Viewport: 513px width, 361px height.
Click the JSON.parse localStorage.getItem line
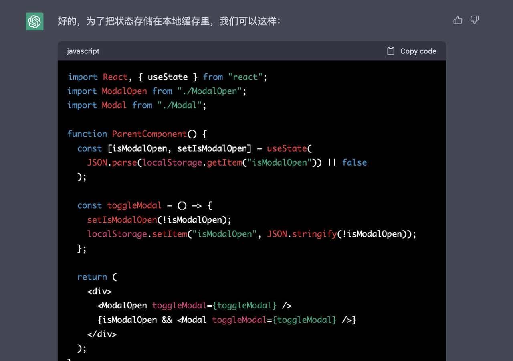point(227,163)
